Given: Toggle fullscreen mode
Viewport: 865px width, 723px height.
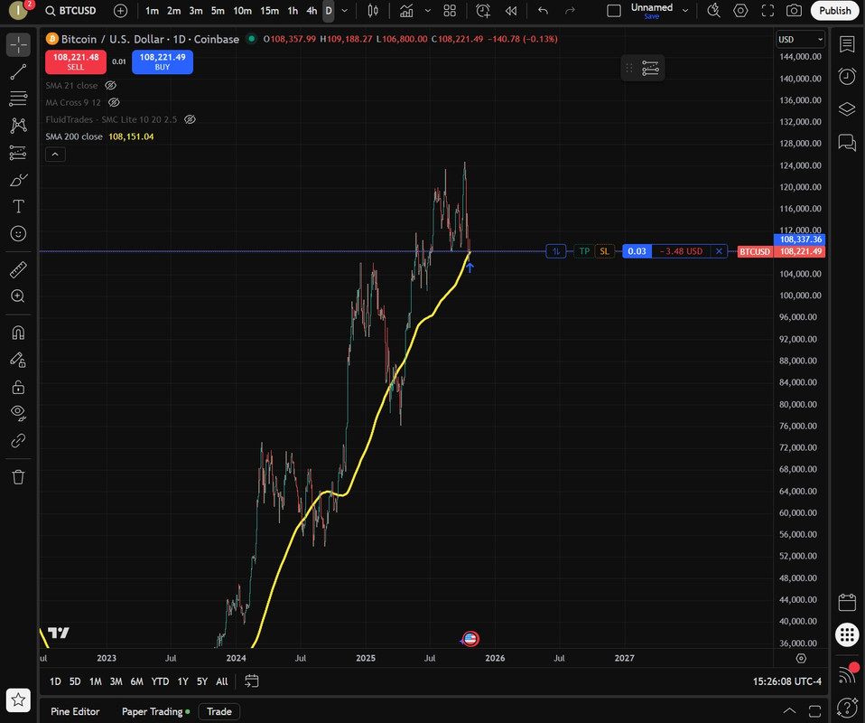Looking at the screenshot, I should pyautogui.click(x=767, y=11).
